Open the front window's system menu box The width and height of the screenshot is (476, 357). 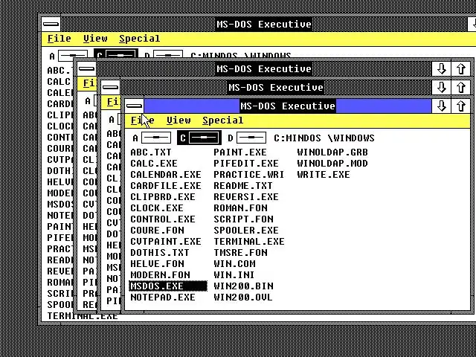pyautogui.click(x=134, y=106)
